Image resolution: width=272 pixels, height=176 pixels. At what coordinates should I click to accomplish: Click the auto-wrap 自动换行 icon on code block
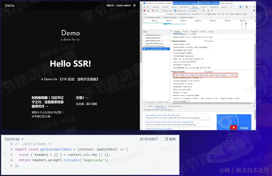[142, 139]
